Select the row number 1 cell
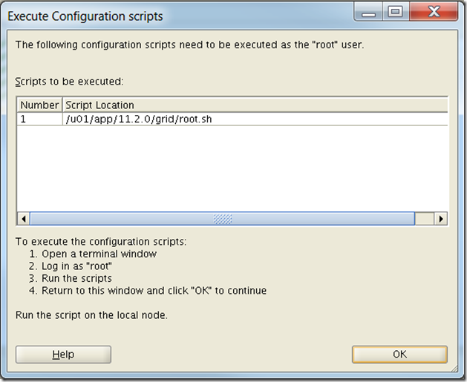Image resolution: width=467 pixels, height=382 pixels. tap(39, 118)
